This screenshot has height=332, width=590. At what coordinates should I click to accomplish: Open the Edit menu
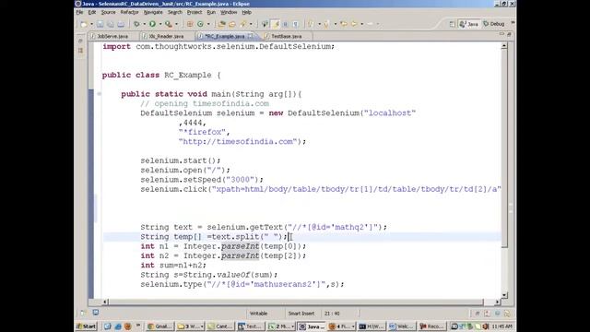92,12
